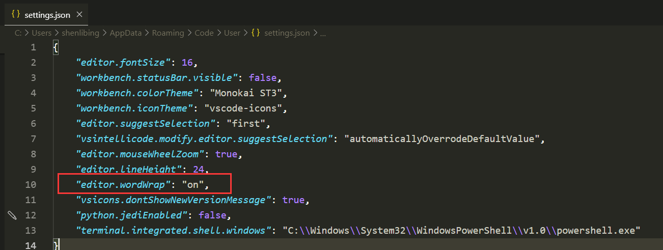Place cursor on the "editor.wordWrap" key

coord(120,184)
